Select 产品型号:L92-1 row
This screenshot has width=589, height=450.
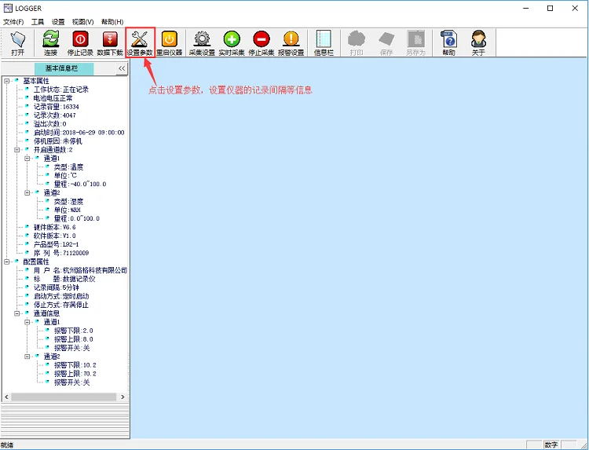[x=56, y=244]
